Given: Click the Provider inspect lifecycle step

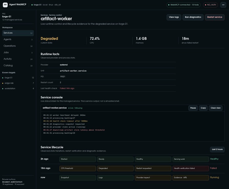Looking at the screenshot, I should 153,177.
